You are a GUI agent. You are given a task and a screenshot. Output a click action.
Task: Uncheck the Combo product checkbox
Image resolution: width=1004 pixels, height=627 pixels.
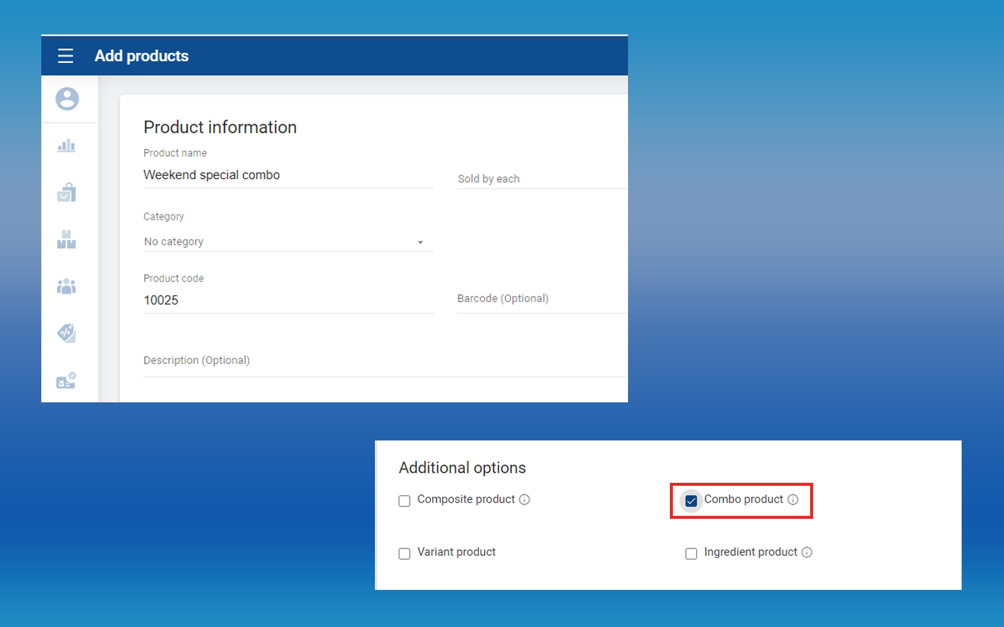(x=691, y=501)
